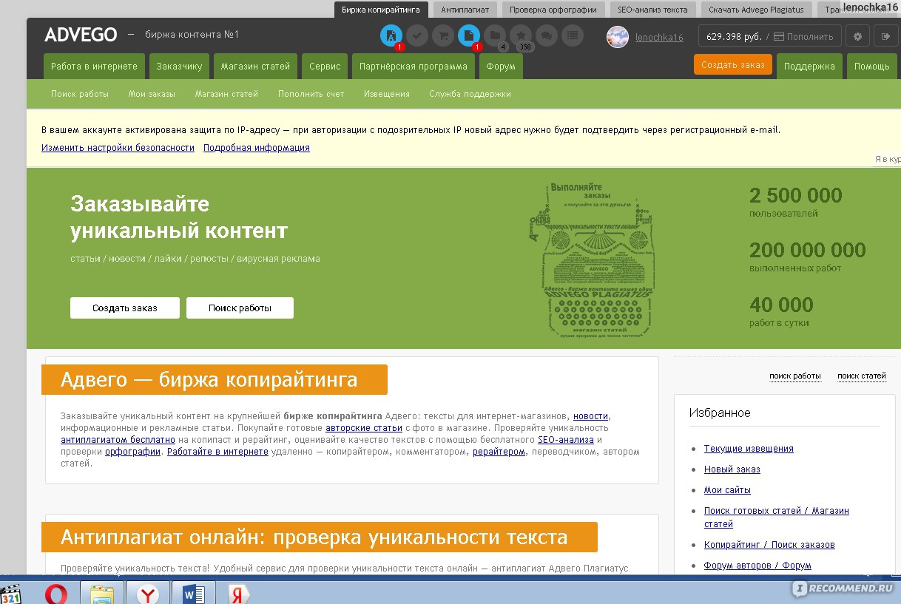The width and height of the screenshot is (901, 604).
Task: Launch Media Player Classic from taskbar
Action: tap(11, 594)
